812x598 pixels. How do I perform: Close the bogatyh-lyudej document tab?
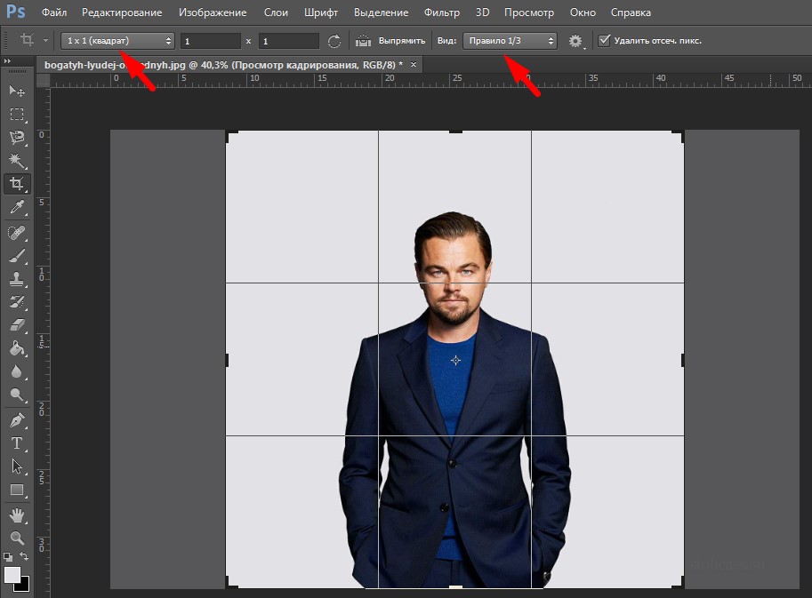point(414,65)
